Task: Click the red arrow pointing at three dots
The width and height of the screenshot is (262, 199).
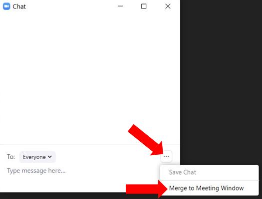Action: pyautogui.click(x=146, y=140)
